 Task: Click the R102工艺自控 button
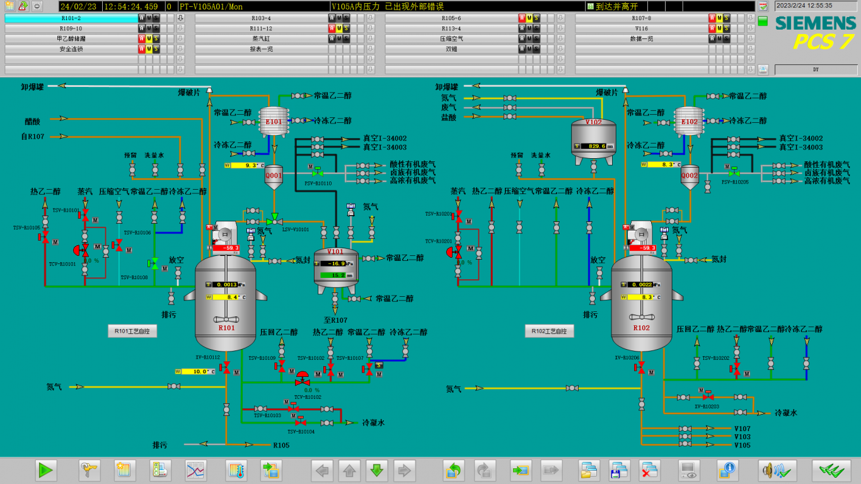(x=550, y=331)
